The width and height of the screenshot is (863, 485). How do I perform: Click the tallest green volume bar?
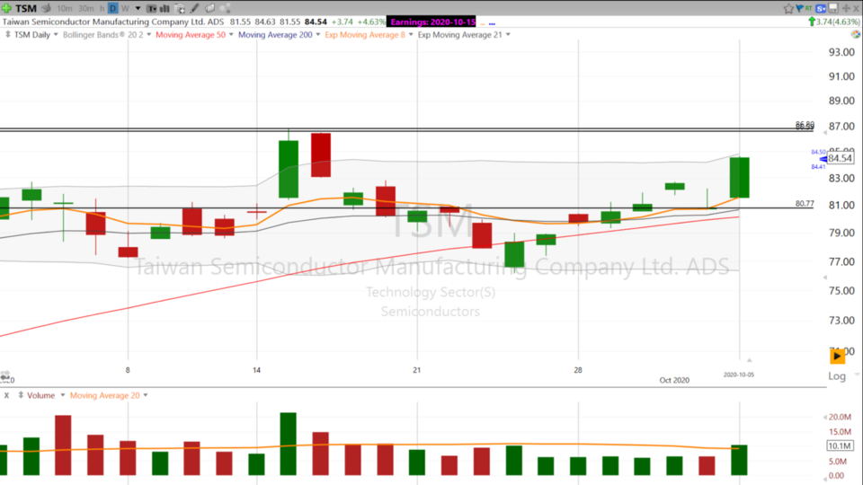point(288,444)
